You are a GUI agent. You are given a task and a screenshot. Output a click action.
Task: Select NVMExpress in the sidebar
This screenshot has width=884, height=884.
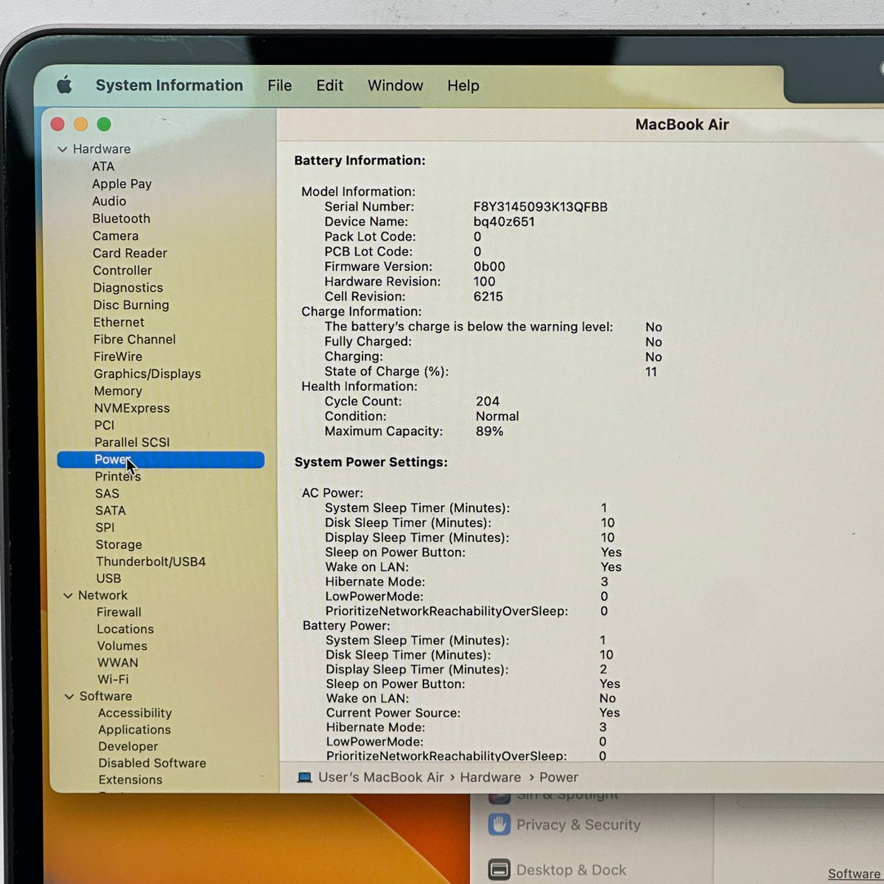(132, 408)
